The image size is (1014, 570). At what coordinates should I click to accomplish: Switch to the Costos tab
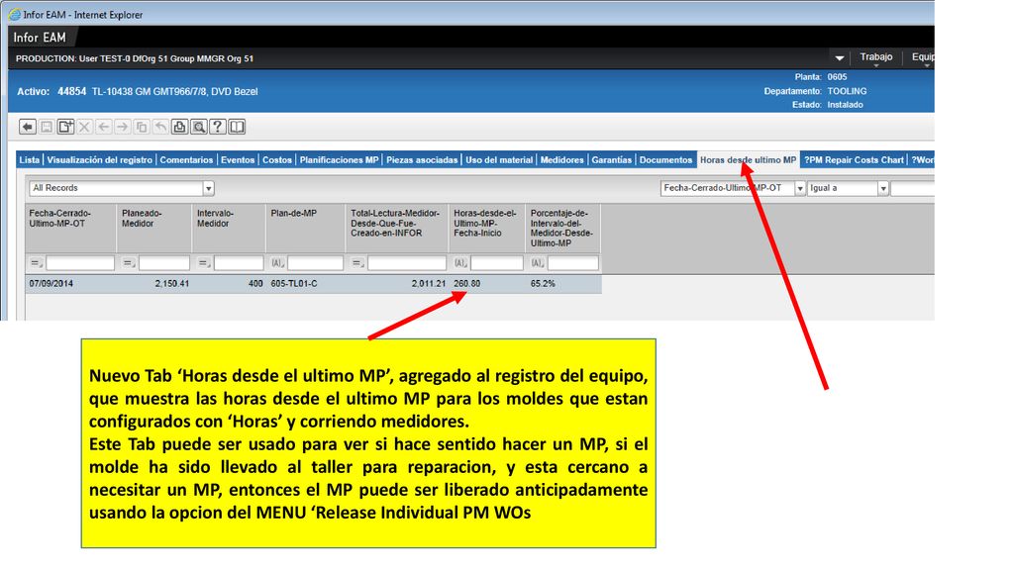point(277,159)
